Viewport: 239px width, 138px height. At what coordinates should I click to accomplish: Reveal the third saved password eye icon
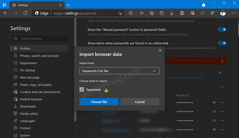pyautogui.click(x=214, y=121)
